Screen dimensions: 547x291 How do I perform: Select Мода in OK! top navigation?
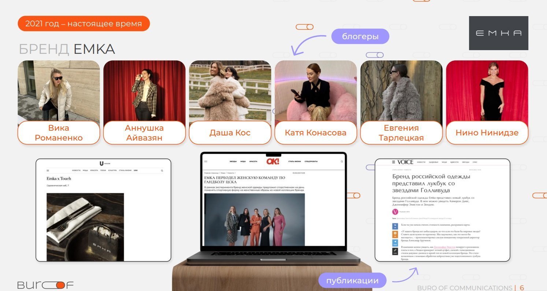click(243, 161)
